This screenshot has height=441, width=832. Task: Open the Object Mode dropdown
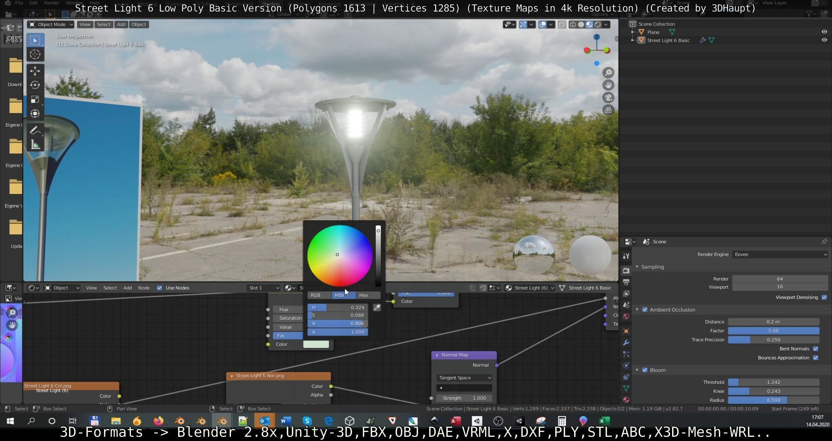(51, 24)
